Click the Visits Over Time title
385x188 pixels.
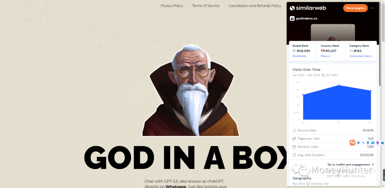[x=307, y=70]
